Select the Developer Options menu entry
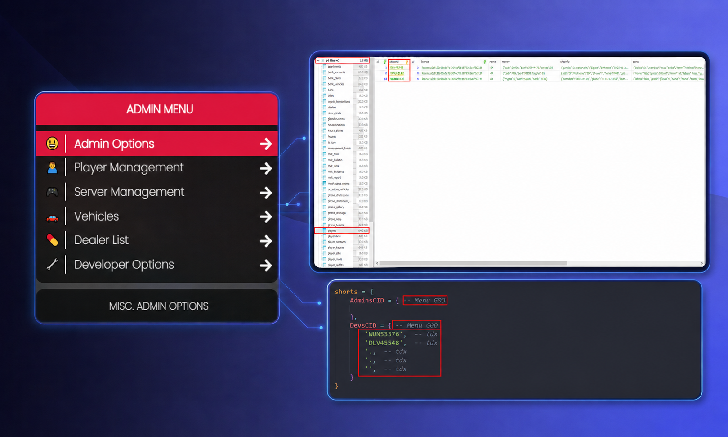 [x=157, y=265]
